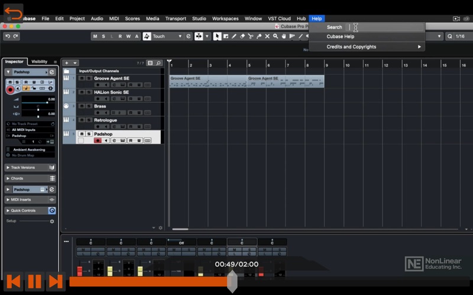Screen dimensions: 473x295
Task: Select the Range Selection tool
Action: point(226,37)
